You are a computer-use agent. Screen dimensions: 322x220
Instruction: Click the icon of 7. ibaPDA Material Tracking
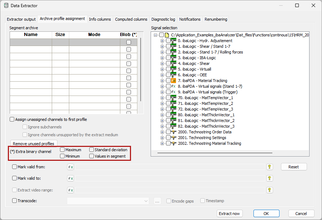[173, 81]
